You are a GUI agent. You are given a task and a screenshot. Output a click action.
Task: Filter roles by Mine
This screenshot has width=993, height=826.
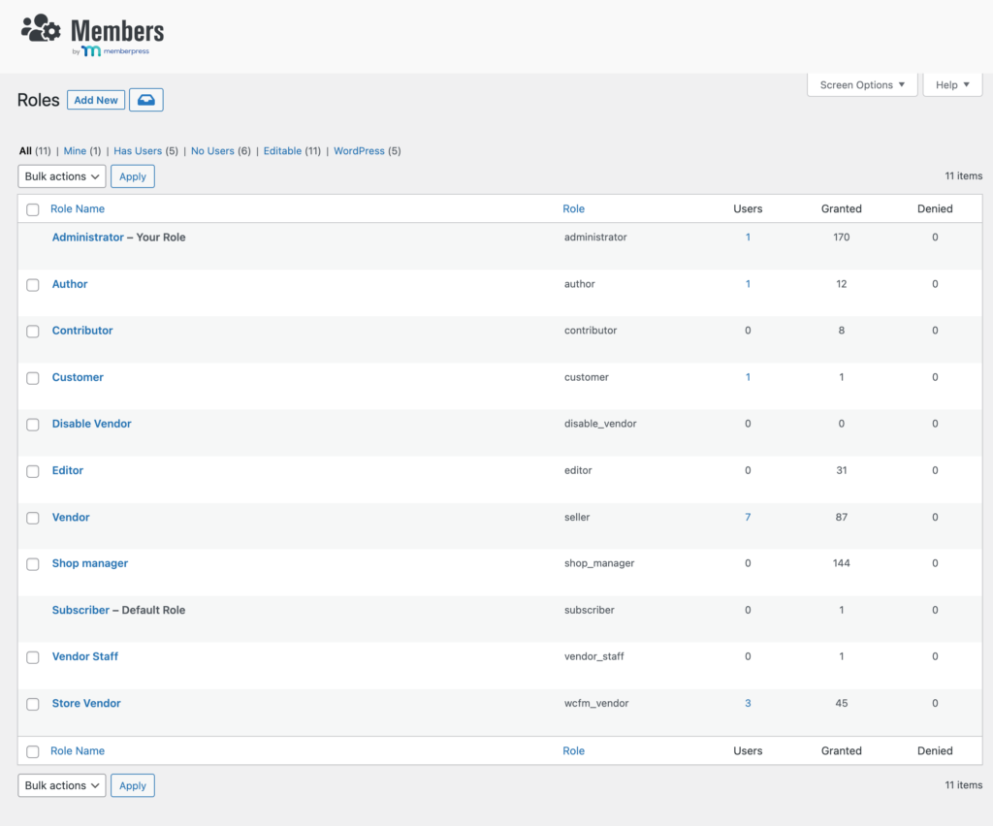point(75,150)
